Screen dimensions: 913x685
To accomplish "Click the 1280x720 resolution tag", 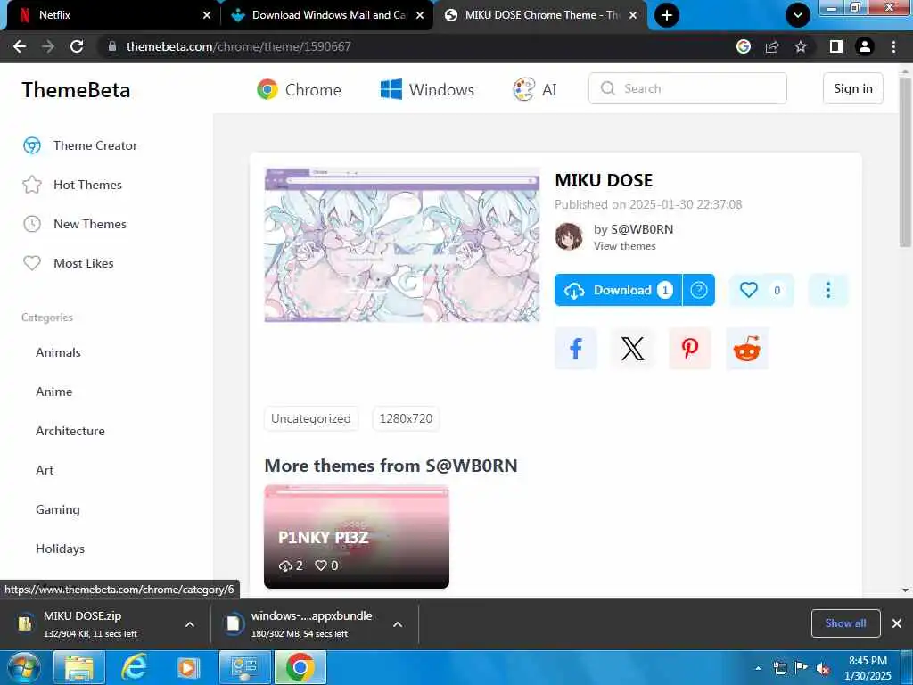I will [406, 419].
